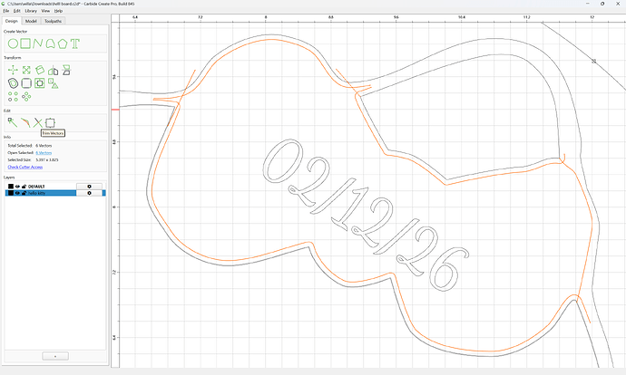The height and width of the screenshot is (375, 626).
Task: Open the rounded Corner tool
Action: pos(26,83)
